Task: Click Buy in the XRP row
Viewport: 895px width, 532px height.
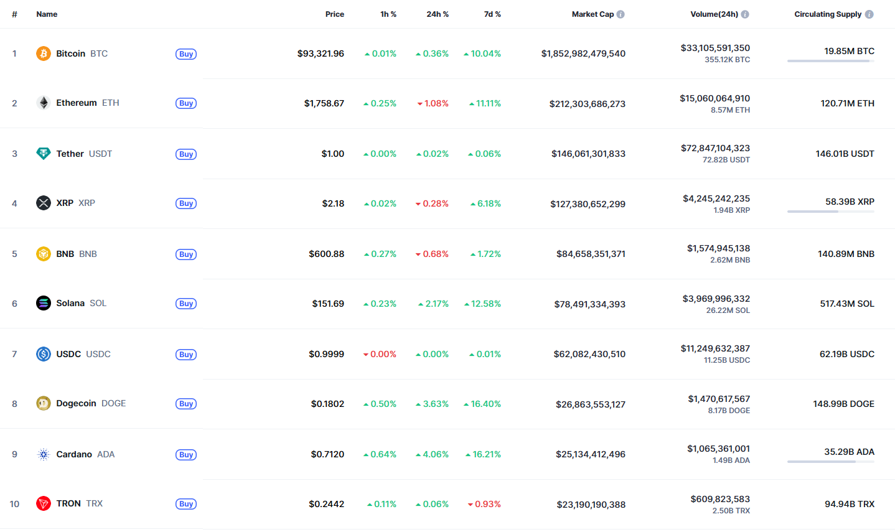Action: point(186,203)
